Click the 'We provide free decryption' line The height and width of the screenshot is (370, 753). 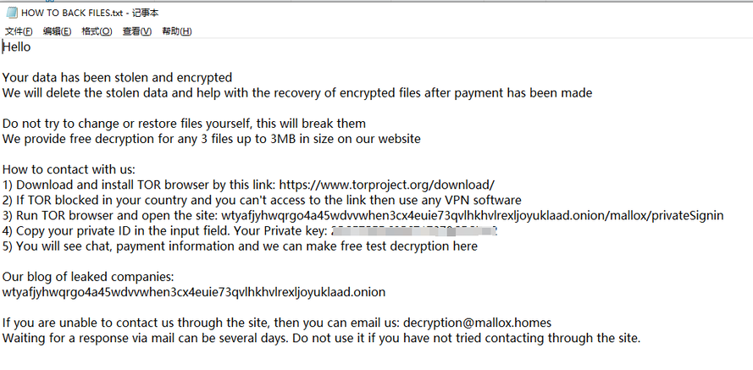(211, 139)
